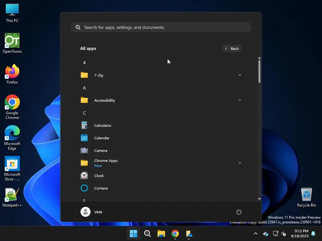Open the network status tray icon
Viewport: 322px width, 241px height.
pos(275,233)
